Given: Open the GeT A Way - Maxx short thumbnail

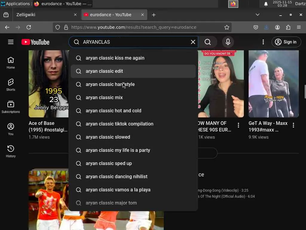Looking at the screenshot, I should click(x=274, y=84).
